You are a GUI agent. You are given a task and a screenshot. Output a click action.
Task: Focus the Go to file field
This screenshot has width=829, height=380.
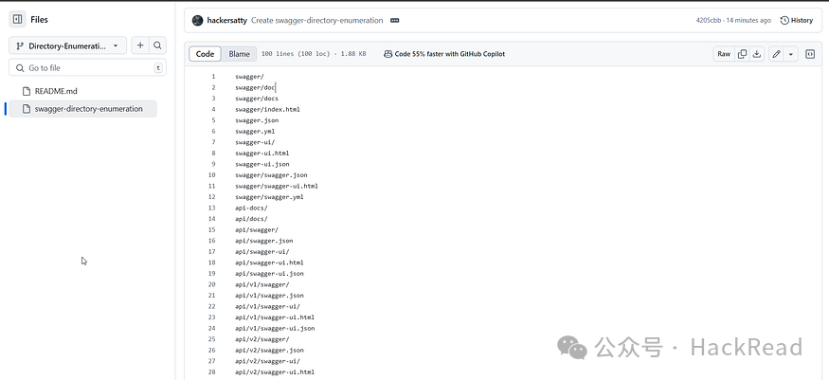click(87, 68)
